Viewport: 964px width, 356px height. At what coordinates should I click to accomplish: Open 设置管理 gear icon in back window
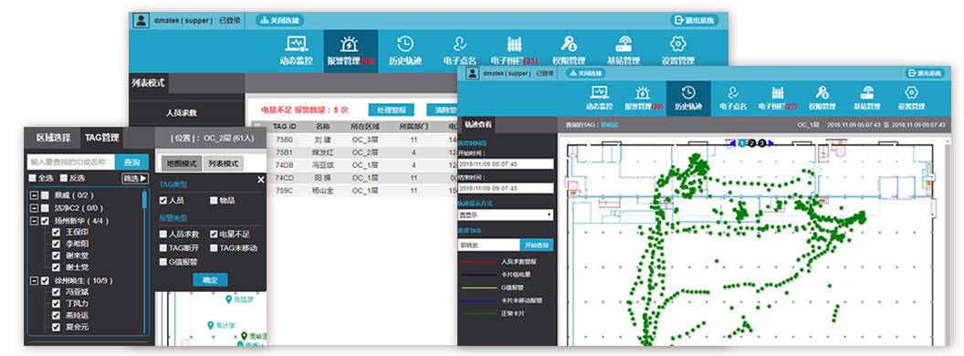click(x=677, y=45)
